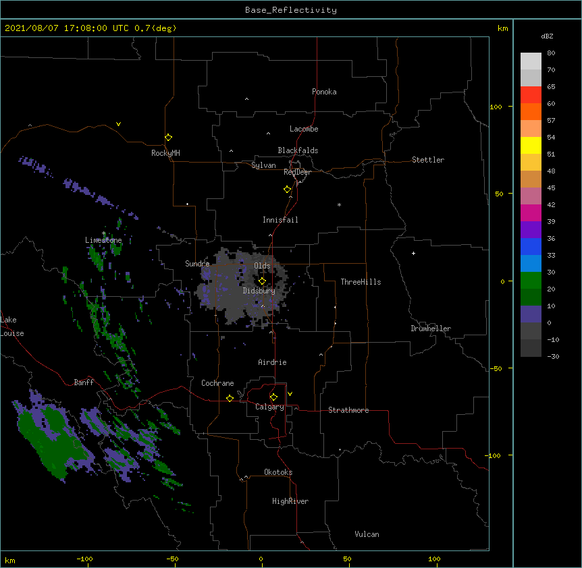Click the ThreeHills label
The height and width of the screenshot is (568, 582).
point(361,282)
